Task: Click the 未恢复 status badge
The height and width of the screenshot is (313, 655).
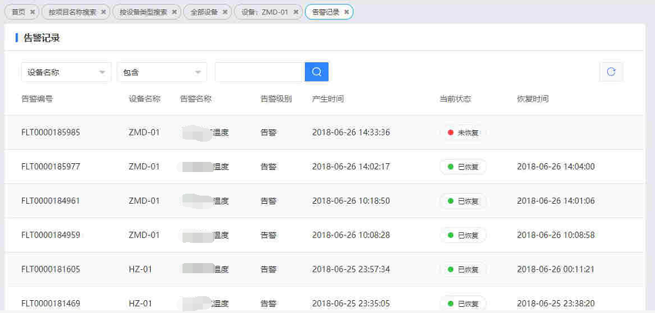Action: [x=463, y=133]
